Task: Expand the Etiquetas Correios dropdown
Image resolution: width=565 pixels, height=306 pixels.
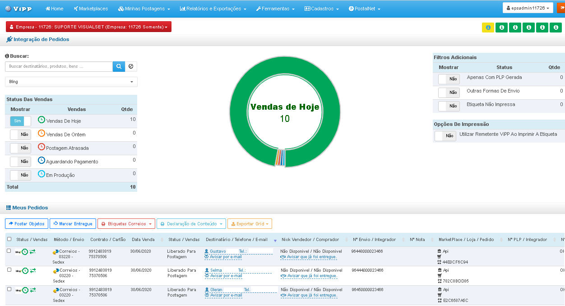Action: point(126,224)
